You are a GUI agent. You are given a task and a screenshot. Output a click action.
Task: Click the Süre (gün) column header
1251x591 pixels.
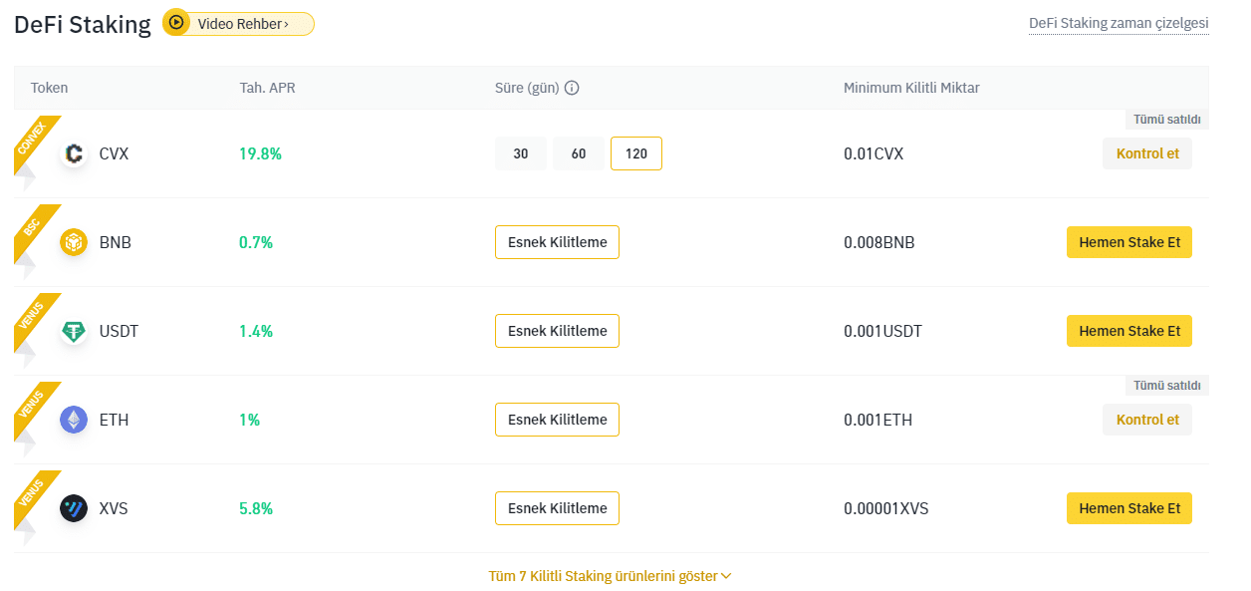tap(528, 88)
